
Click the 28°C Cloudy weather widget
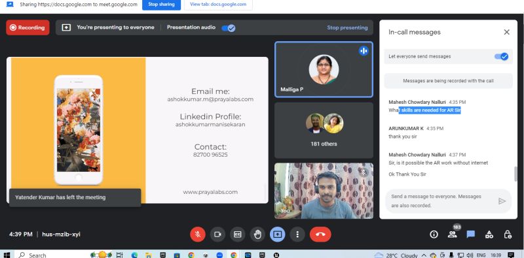396,255
